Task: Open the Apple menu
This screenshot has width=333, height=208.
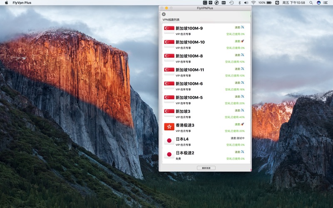Action: pos(6,3)
